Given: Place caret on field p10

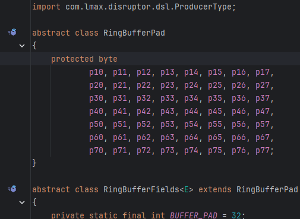Looking at the screenshot, I should [x=96, y=72].
